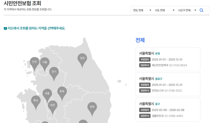Select the 서울 map pin
215x123 pixels.
[45, 64]
